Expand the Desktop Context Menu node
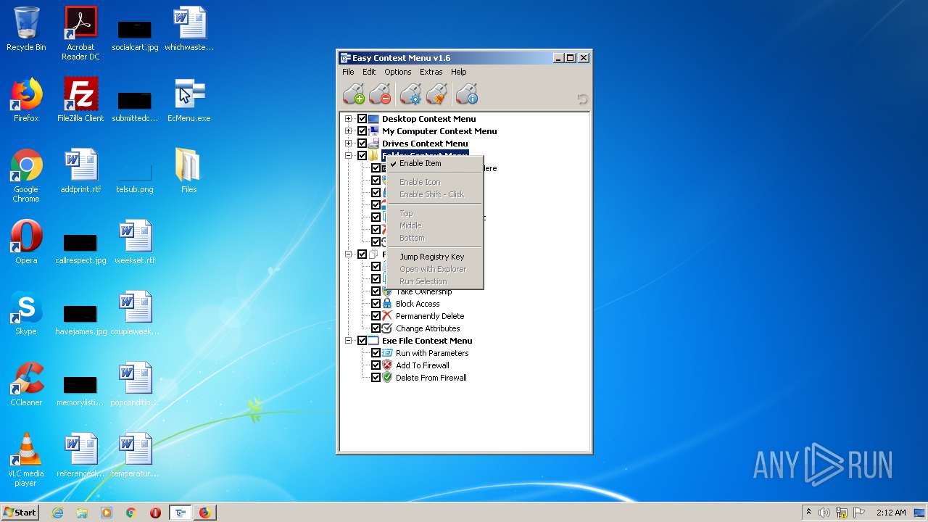This screenshot has height=522, width=928. (349, 119)
